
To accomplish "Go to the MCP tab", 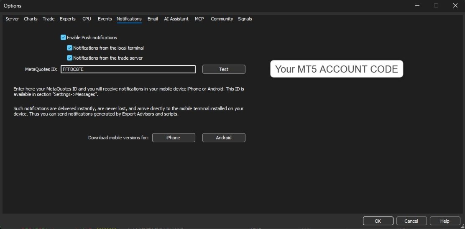I will [199, 19].
